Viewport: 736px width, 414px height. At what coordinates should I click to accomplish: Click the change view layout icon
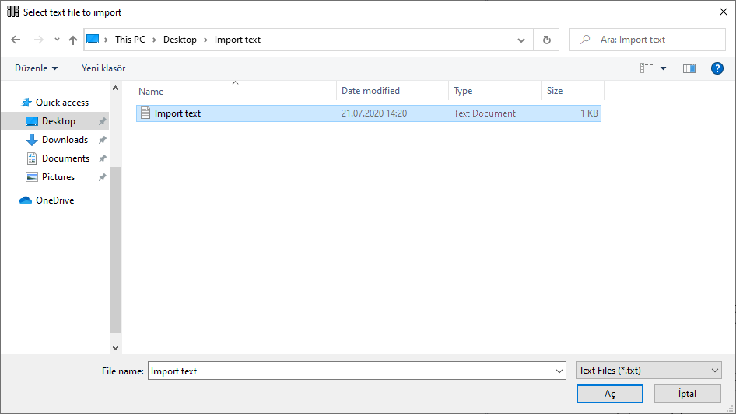click(x=647, y=68)
